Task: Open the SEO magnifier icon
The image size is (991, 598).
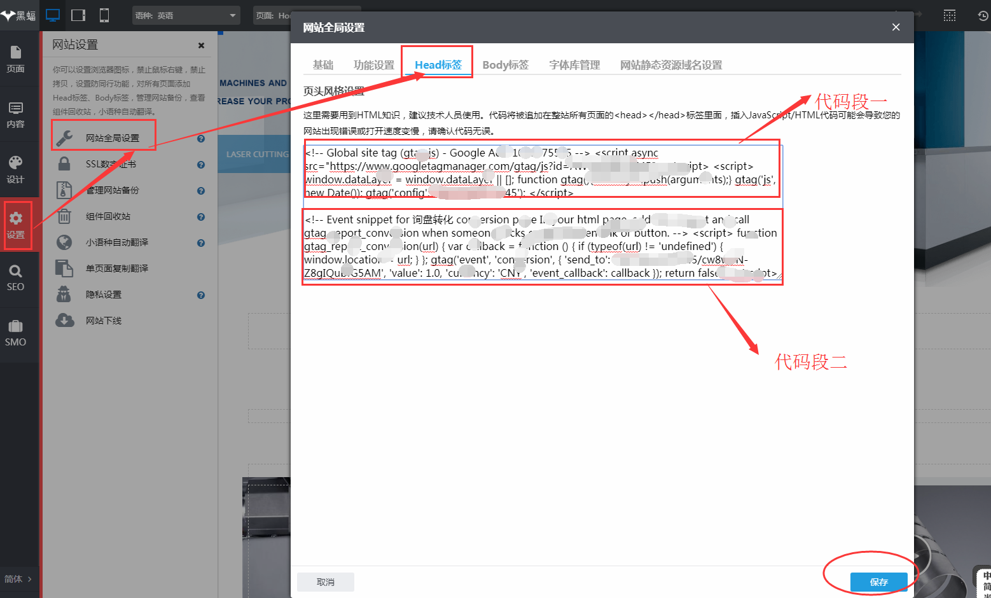Action: click(x=16, y=278)
